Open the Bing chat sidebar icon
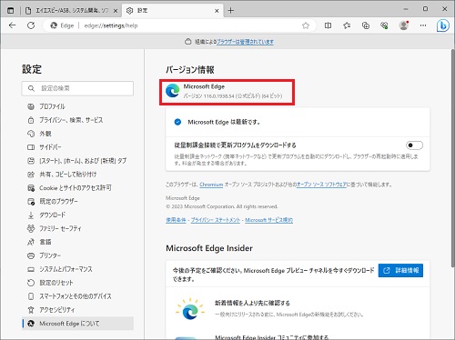Viewport: 455px width, 340px height. point(442,25)
